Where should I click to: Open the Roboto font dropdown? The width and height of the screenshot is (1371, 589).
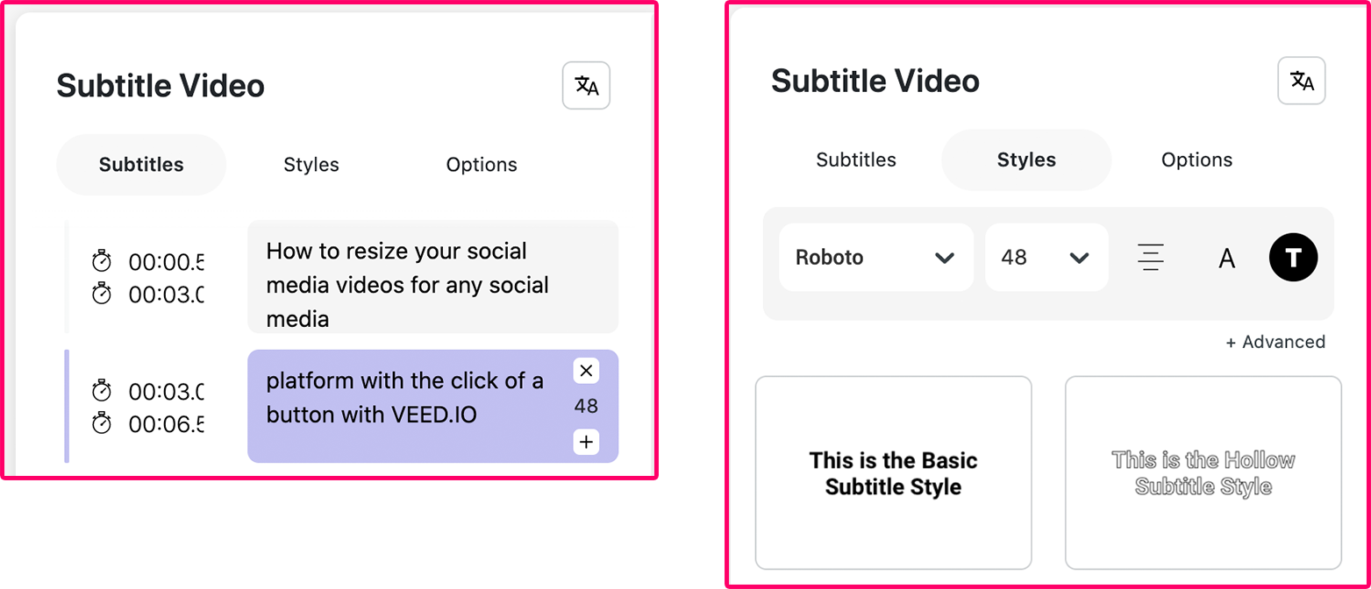pyautogui.click(x=876, y=258)
